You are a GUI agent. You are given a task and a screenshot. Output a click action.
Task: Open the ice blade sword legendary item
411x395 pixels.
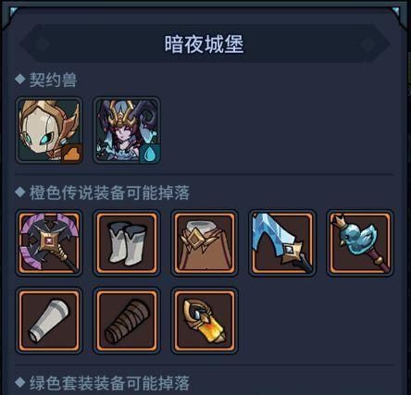coord(282,242)
